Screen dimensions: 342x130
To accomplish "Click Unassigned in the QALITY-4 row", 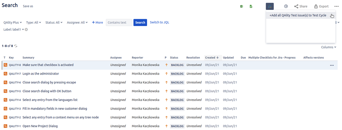I will coord(118,100).
